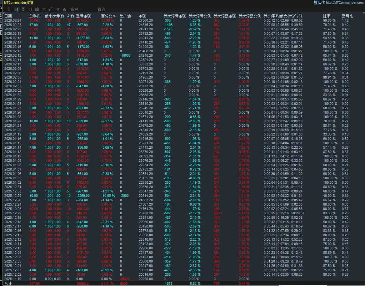Viewport: 365px width, 286px height.
Task: Select the balance value 20000.00
Action: click(x=146, y=279)
